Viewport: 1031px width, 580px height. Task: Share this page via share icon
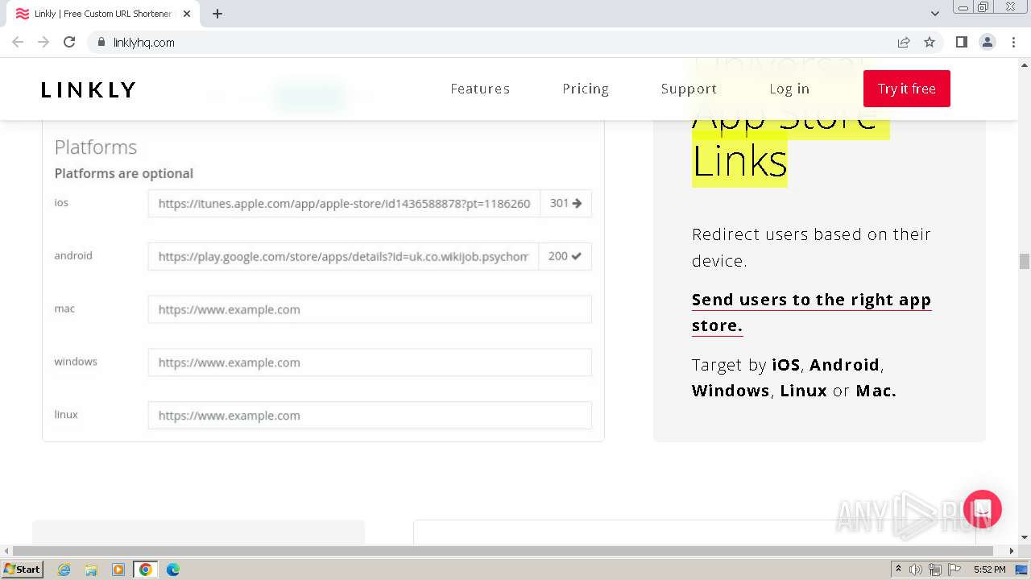pos(904,42)
